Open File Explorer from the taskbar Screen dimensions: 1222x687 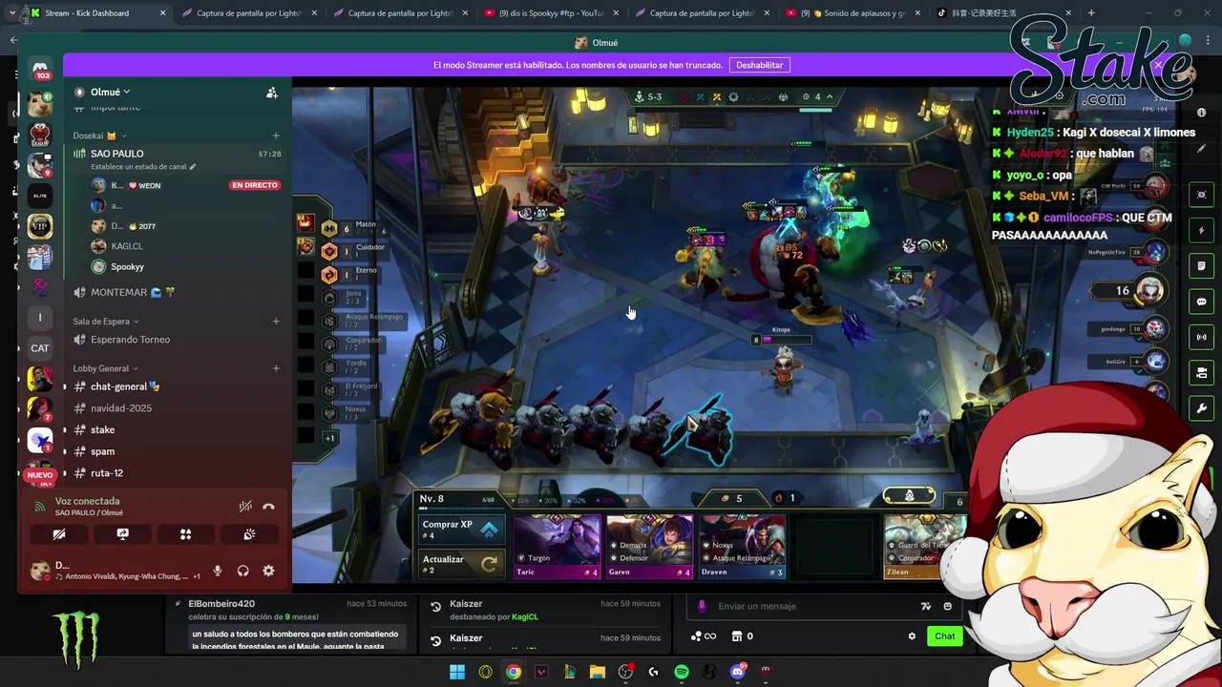[x=598, y=672]
